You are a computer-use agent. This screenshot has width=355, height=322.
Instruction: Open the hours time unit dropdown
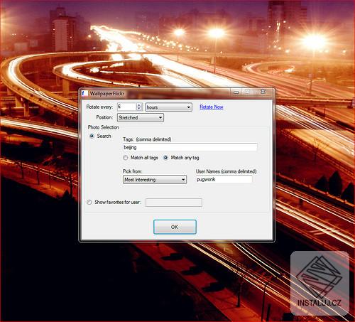[168, 107]
